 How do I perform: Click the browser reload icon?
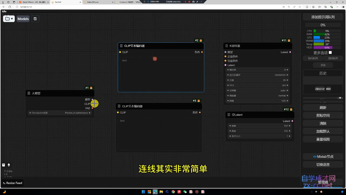(x=10, y=7)
